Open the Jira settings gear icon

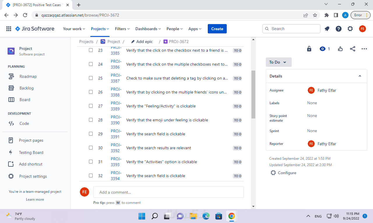pyautogui.click(x=350, y=29)
